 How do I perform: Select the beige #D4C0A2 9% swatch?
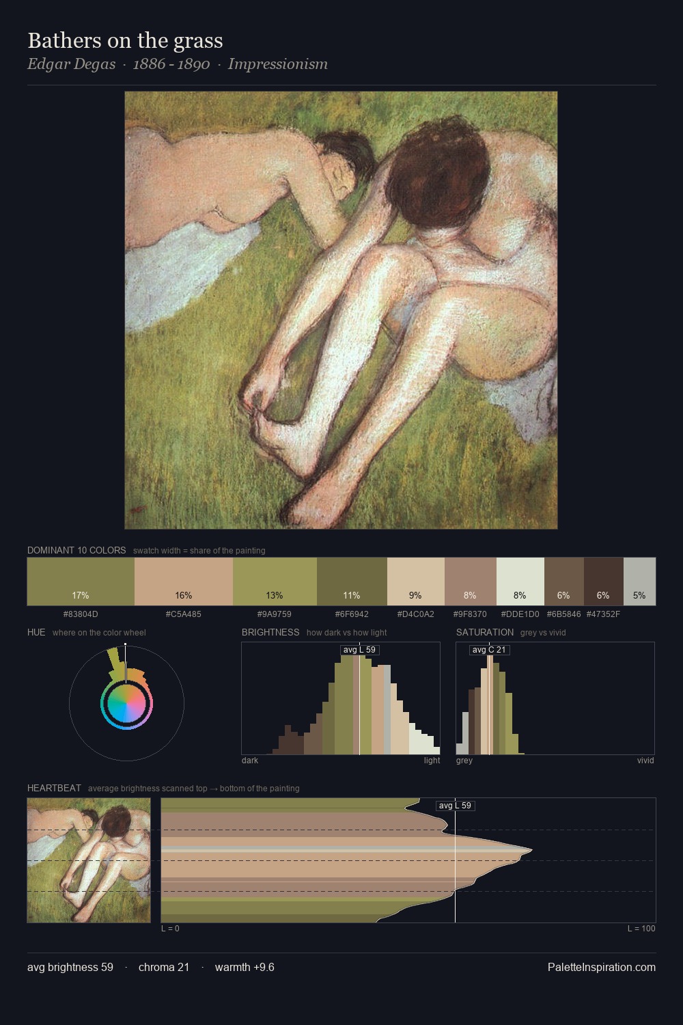click(415, 582)
